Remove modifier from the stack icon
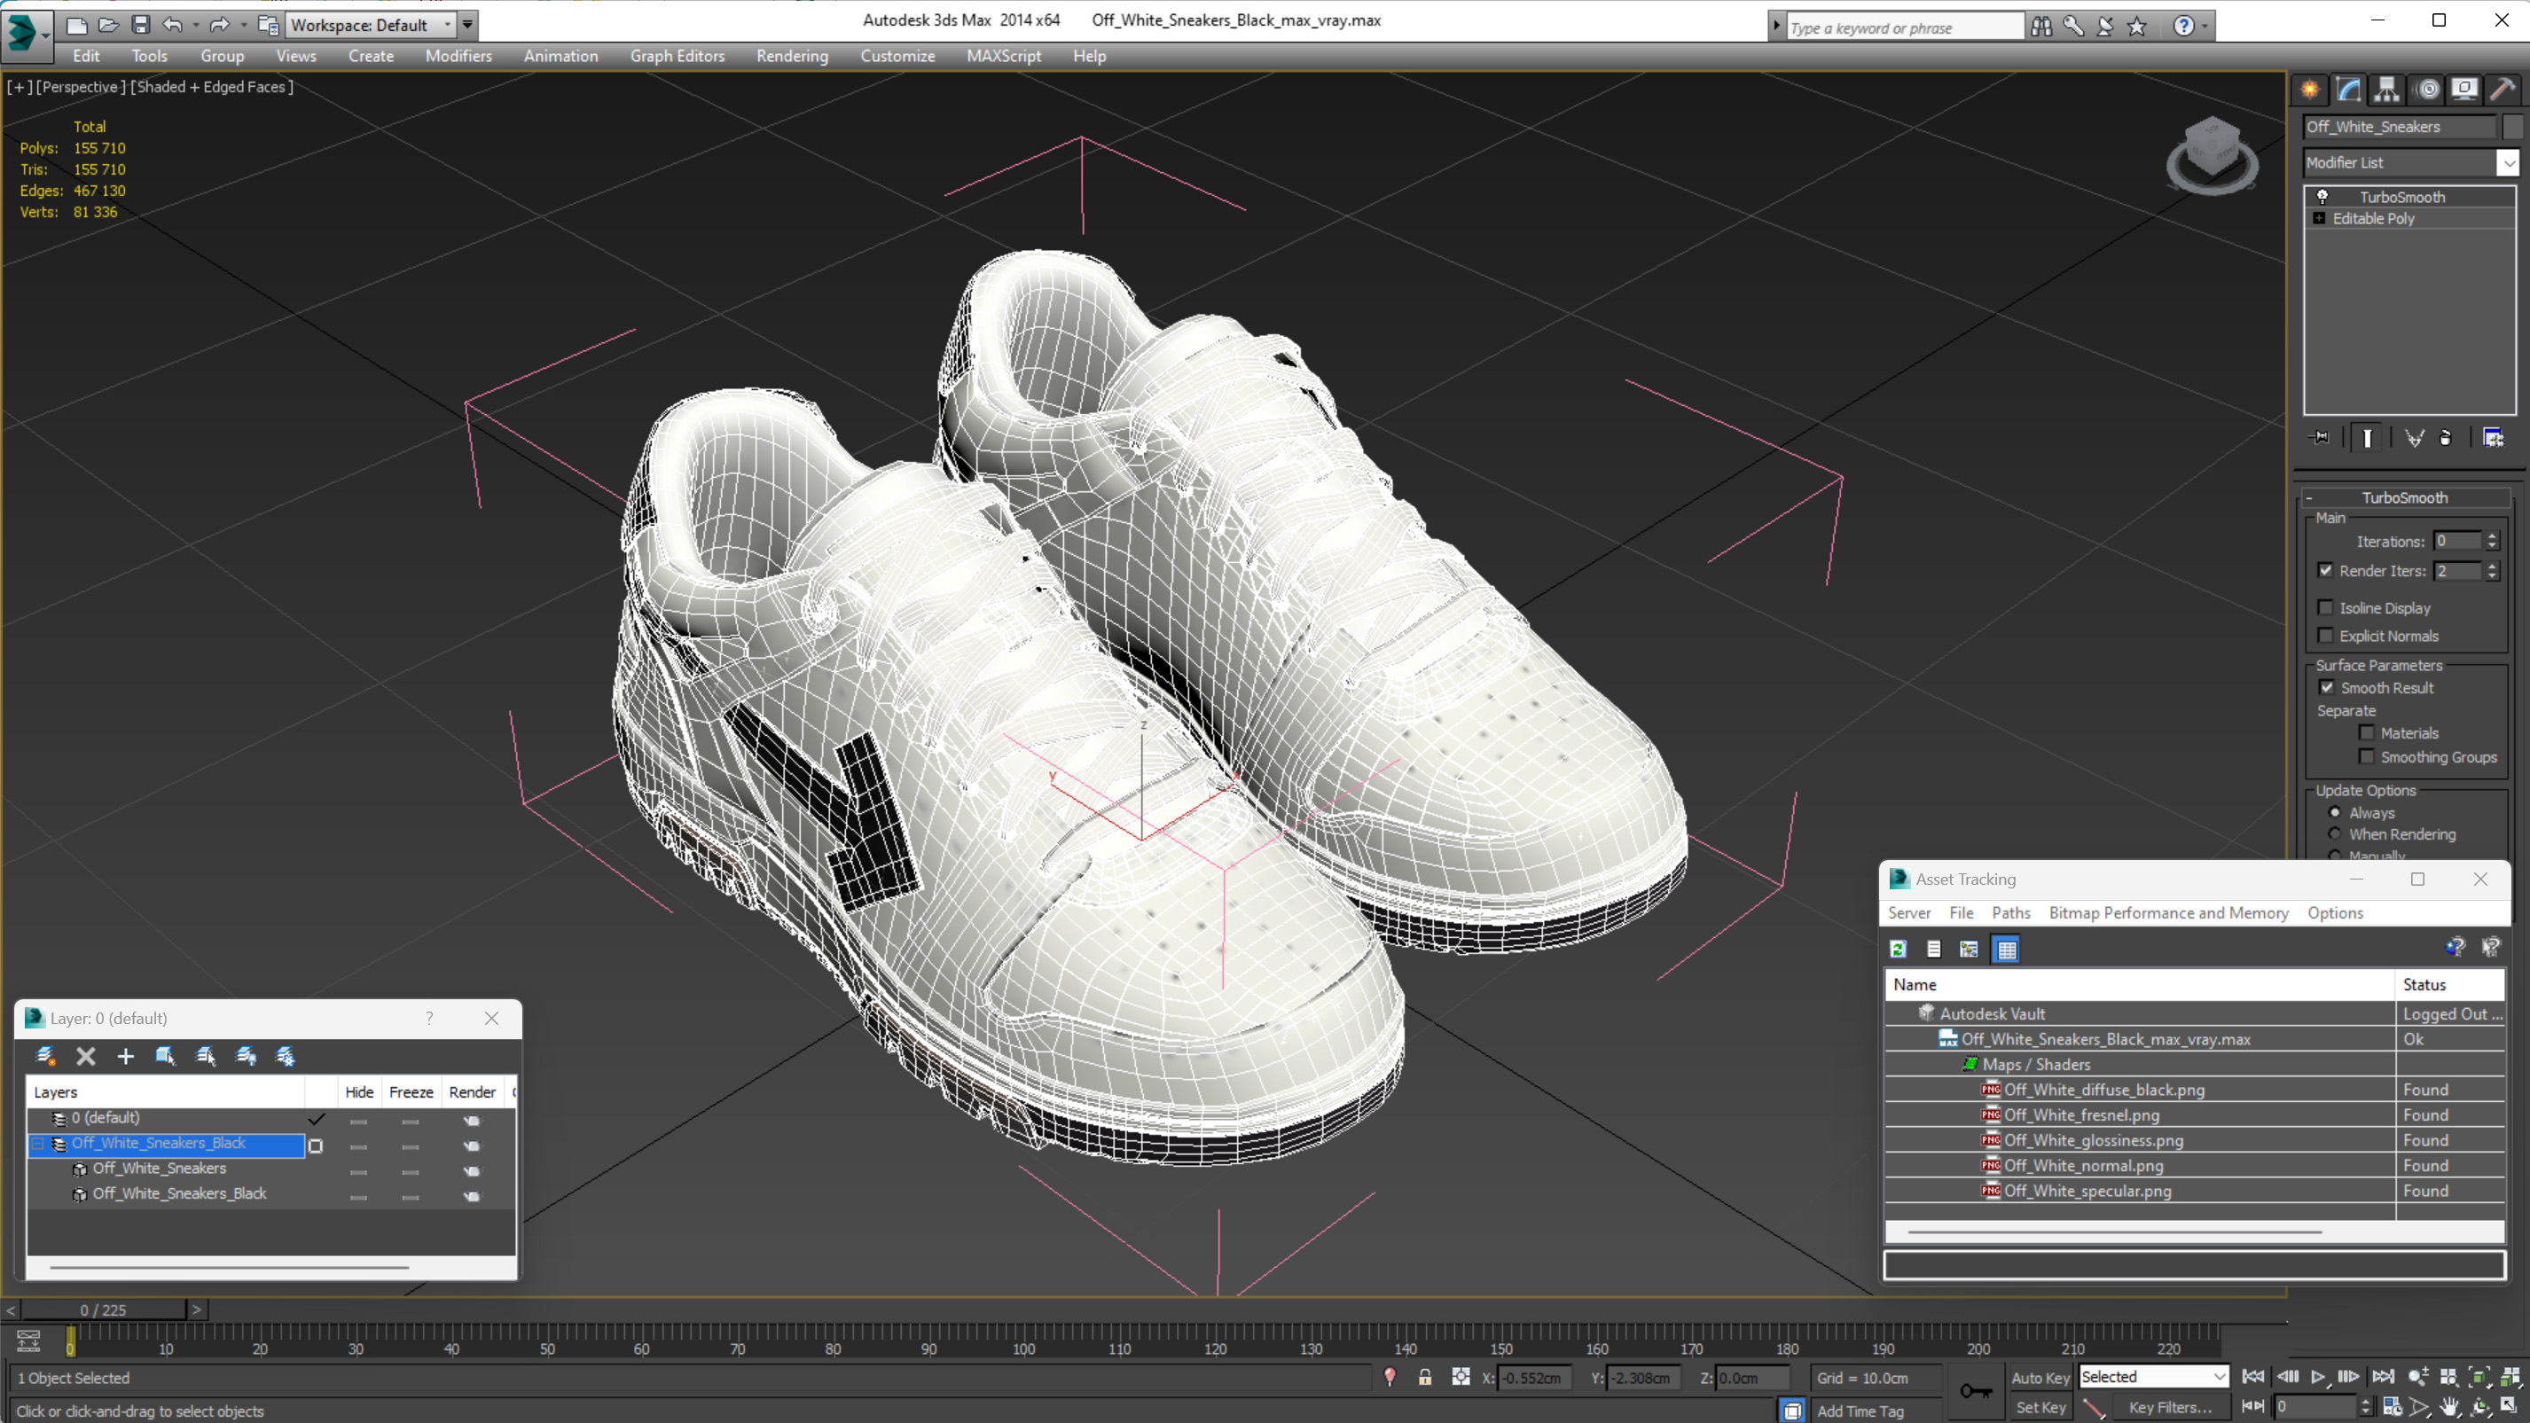Viewport: 2530px width, 1423px height. point(2446,438)
